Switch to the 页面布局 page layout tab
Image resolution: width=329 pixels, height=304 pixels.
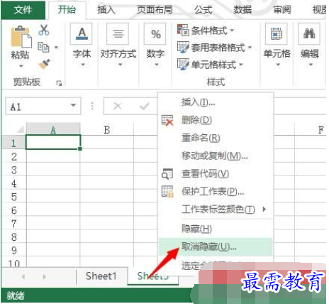coord(155,10)
